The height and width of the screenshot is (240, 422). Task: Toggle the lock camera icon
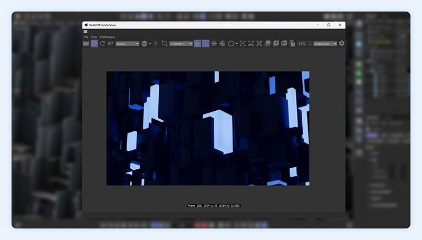197,43
